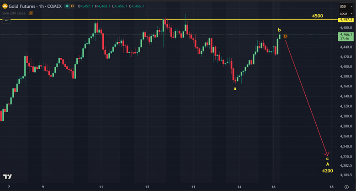Screen dimensions: 356x191
Task: Click date label 7 on the time axis
Action: click(9, 187)
